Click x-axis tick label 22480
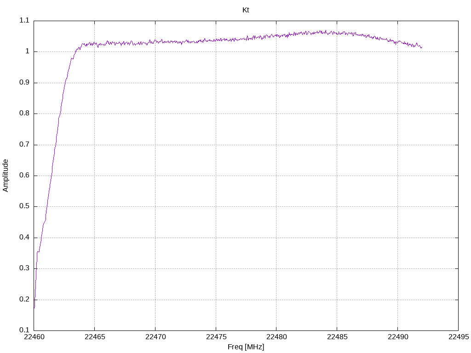This screenshot has height=353, width=471. [276, 337]
